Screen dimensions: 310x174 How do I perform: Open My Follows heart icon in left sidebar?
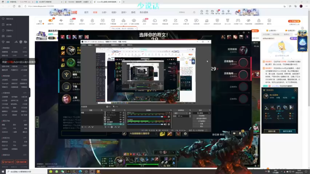coord(3,19)
